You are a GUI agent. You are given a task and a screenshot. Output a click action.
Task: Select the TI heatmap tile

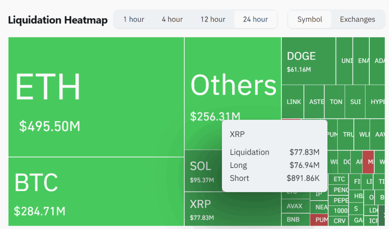380,182
